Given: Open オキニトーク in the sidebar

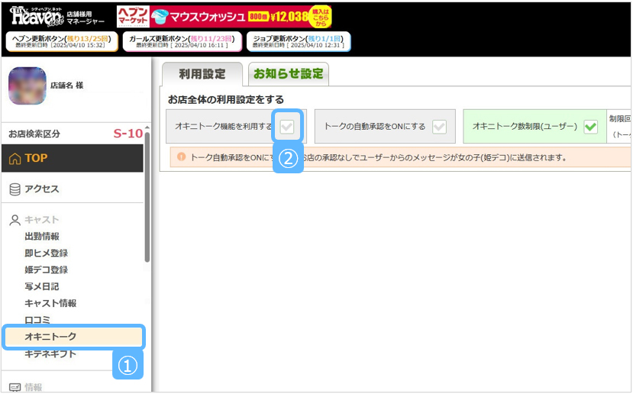Looking at the screenshot, I should coord(50,337).
